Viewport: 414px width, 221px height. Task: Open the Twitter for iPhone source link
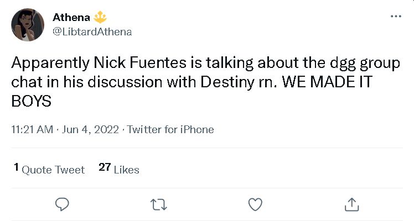click(170, 130)
